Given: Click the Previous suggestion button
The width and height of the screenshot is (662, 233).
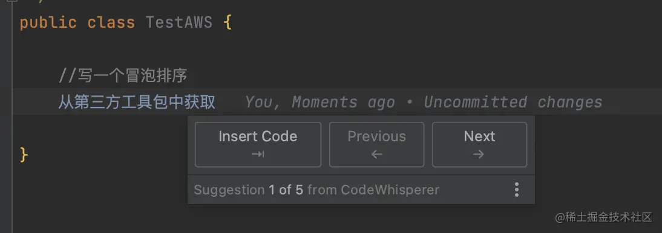Looking at the screenshot, I should (376, 144).
